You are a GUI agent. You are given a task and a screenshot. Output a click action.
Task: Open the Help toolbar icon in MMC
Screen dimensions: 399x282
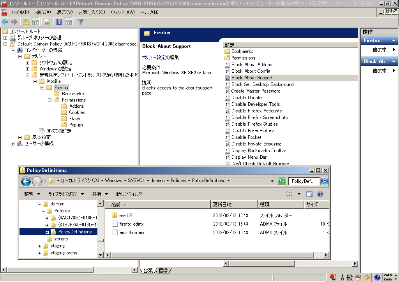pyautogui.click(x=59, y=22)
